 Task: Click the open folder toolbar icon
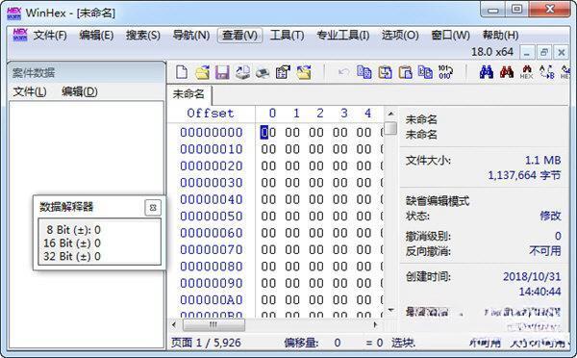click(304, 72)
